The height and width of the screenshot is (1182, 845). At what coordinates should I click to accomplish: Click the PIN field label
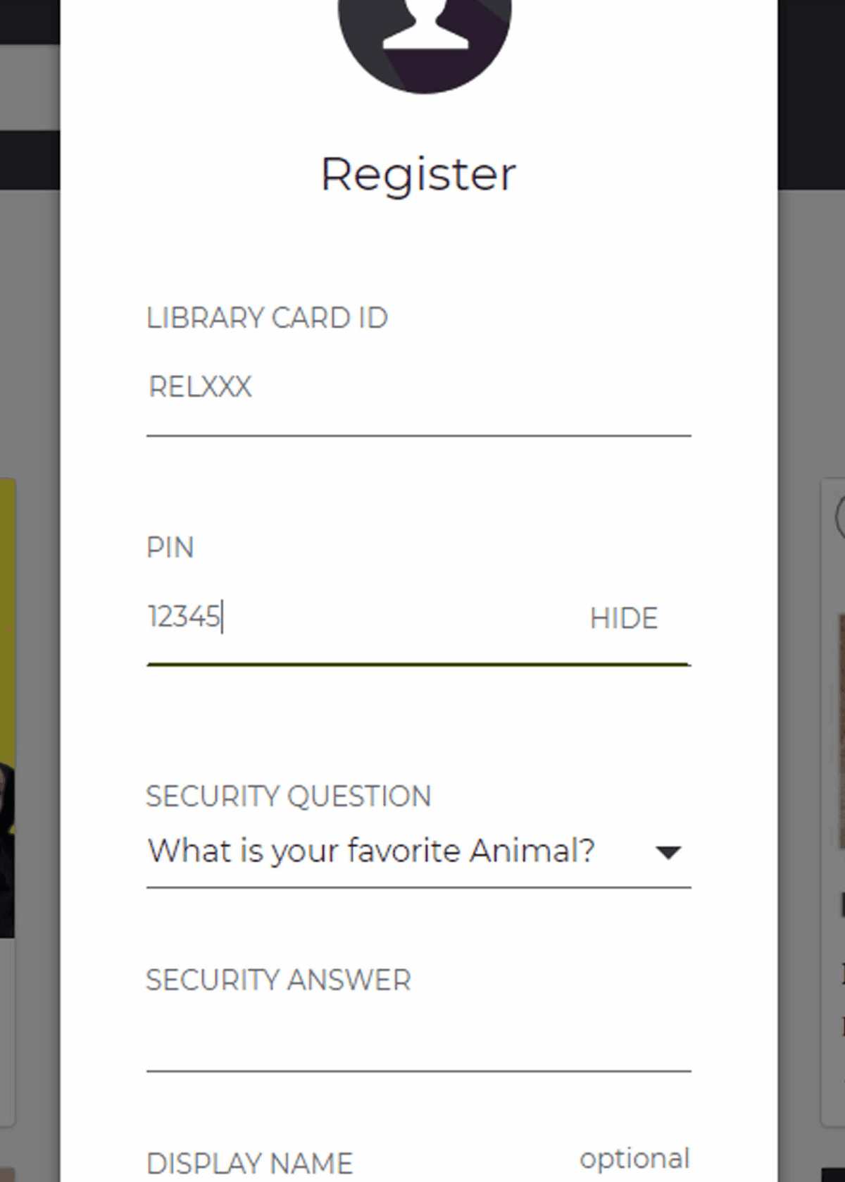click(x=170, y=548)
